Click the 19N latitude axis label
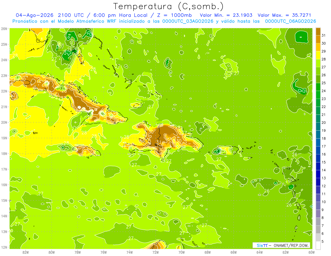Screen dimensions: 331x256 click(x=4, y=138)
